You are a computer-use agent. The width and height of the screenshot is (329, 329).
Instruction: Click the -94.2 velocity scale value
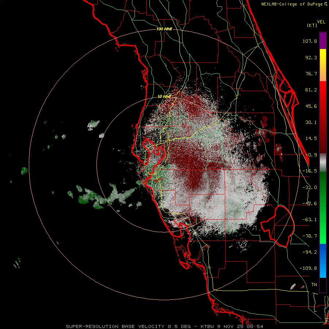click(310, 252)
